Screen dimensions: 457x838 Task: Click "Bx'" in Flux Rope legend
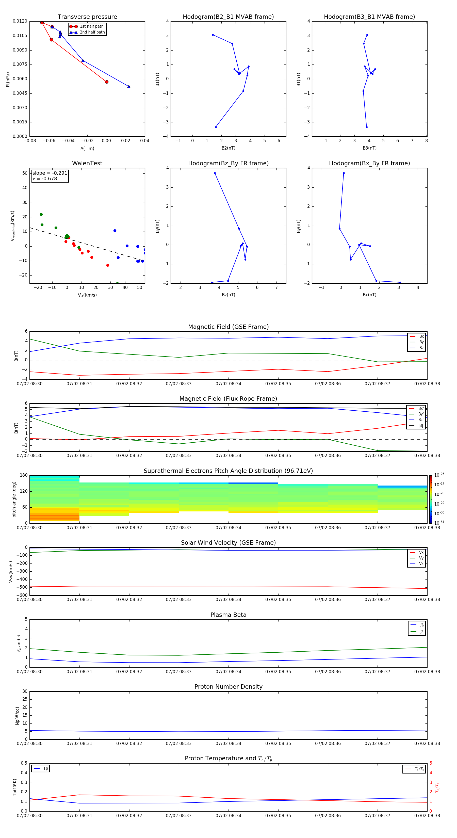pos(421,409)
